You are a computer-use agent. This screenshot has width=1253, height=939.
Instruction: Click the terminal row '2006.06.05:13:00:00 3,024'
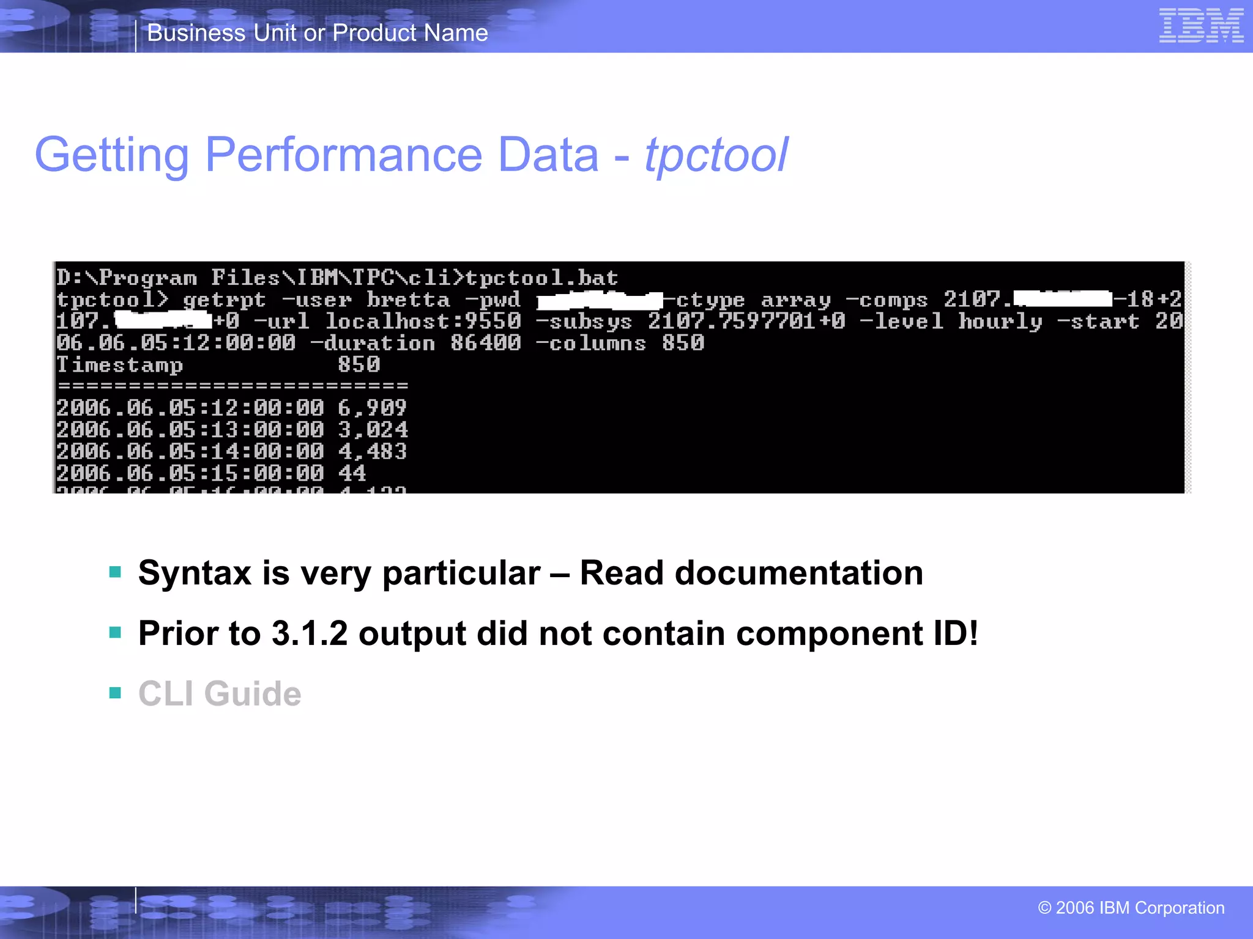coord(232,430)
